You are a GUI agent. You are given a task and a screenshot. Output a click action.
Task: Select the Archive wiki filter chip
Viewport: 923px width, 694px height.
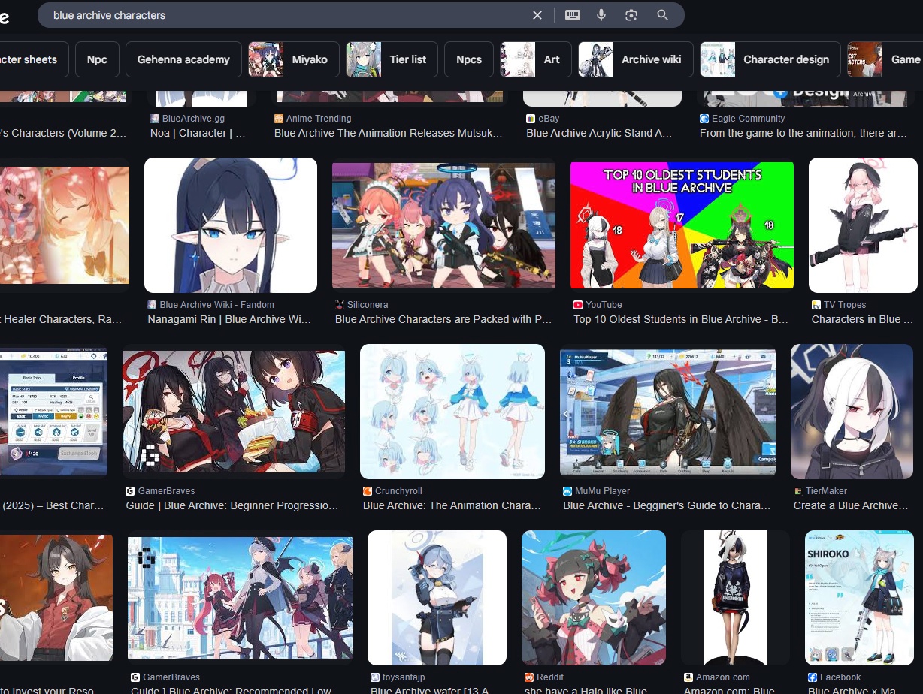[636, 59]
